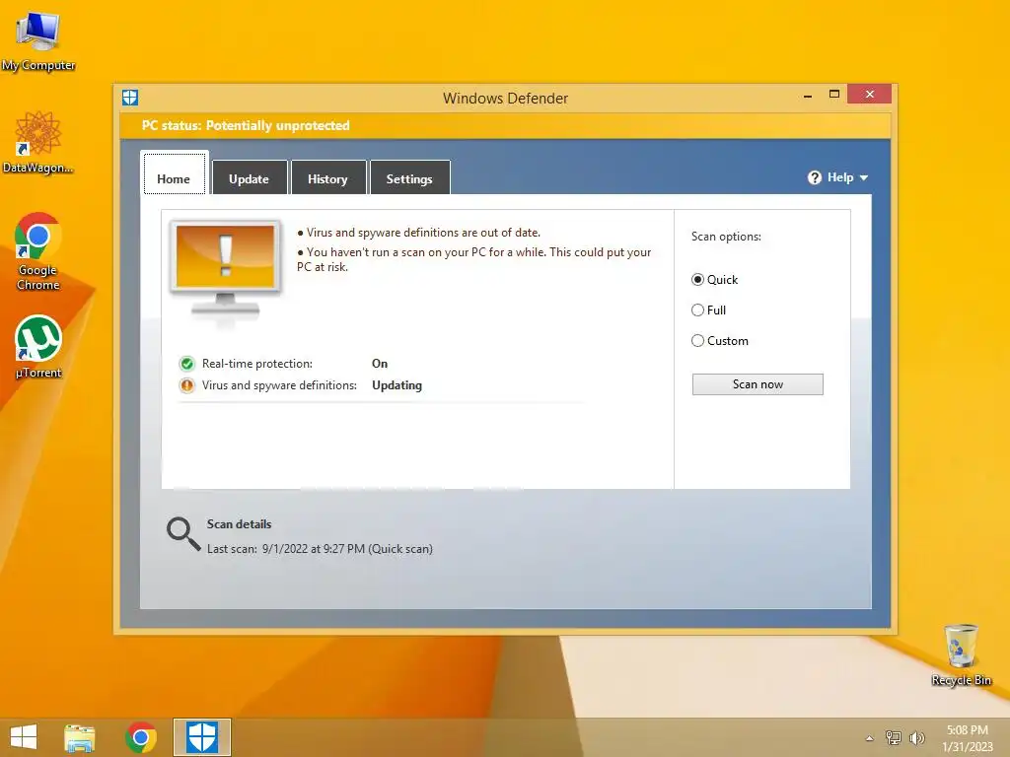Click the orange definitions warning icon
Screen dimensions: 1010x757
186,385
